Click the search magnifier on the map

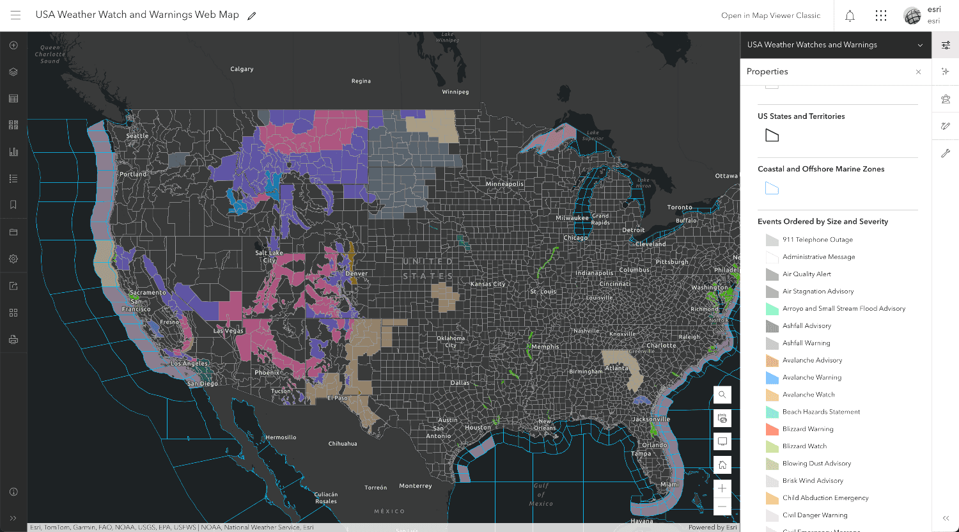pos(722,395)
